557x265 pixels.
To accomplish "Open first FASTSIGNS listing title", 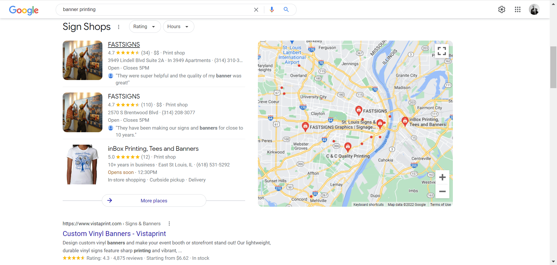I will [124, 44].
